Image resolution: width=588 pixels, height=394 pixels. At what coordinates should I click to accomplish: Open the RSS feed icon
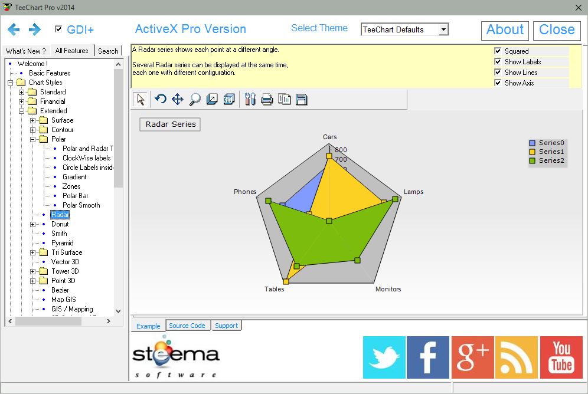[x=517, y=357]
